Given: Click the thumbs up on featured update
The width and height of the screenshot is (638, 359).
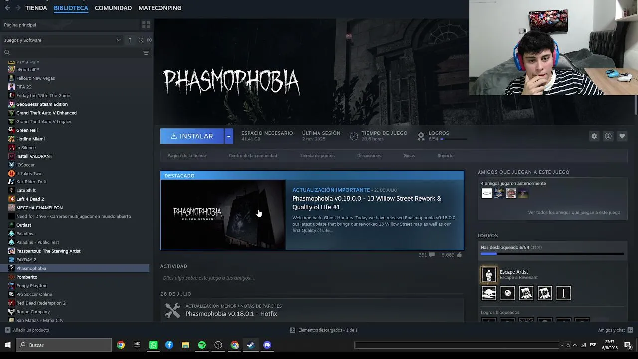Looking at the screenshot, I should click(459, 255).
